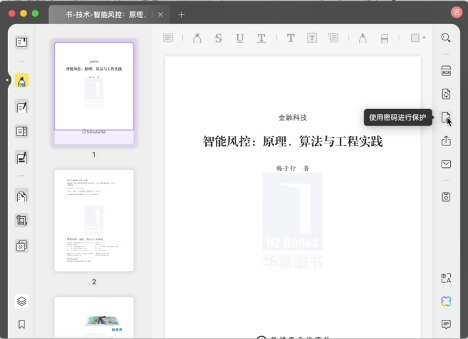
Task: Open the translate icon in right sidebar
Action: coord(446,278)
